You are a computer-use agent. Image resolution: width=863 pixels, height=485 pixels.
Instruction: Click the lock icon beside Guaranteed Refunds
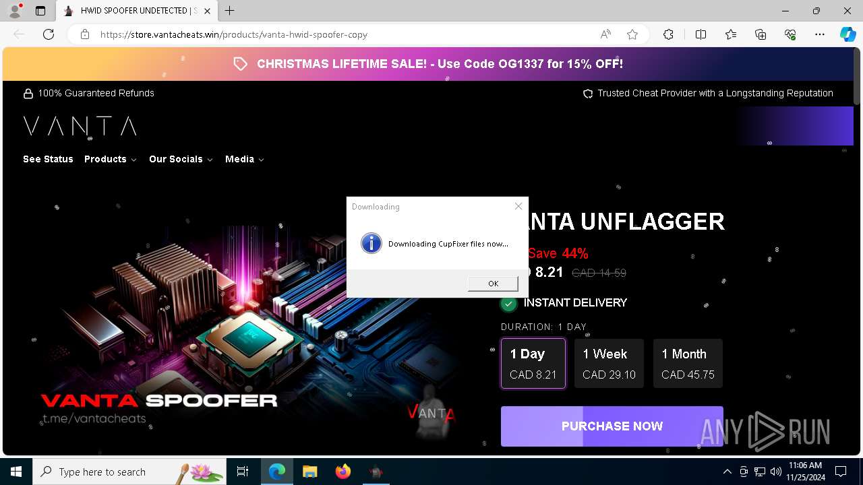28,93
